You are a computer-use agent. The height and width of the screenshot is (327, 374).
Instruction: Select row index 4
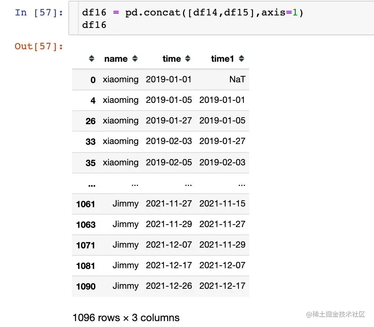click(93, 100)
